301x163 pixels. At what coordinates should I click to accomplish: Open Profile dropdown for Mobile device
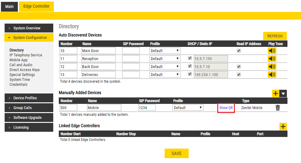[188, 108]
